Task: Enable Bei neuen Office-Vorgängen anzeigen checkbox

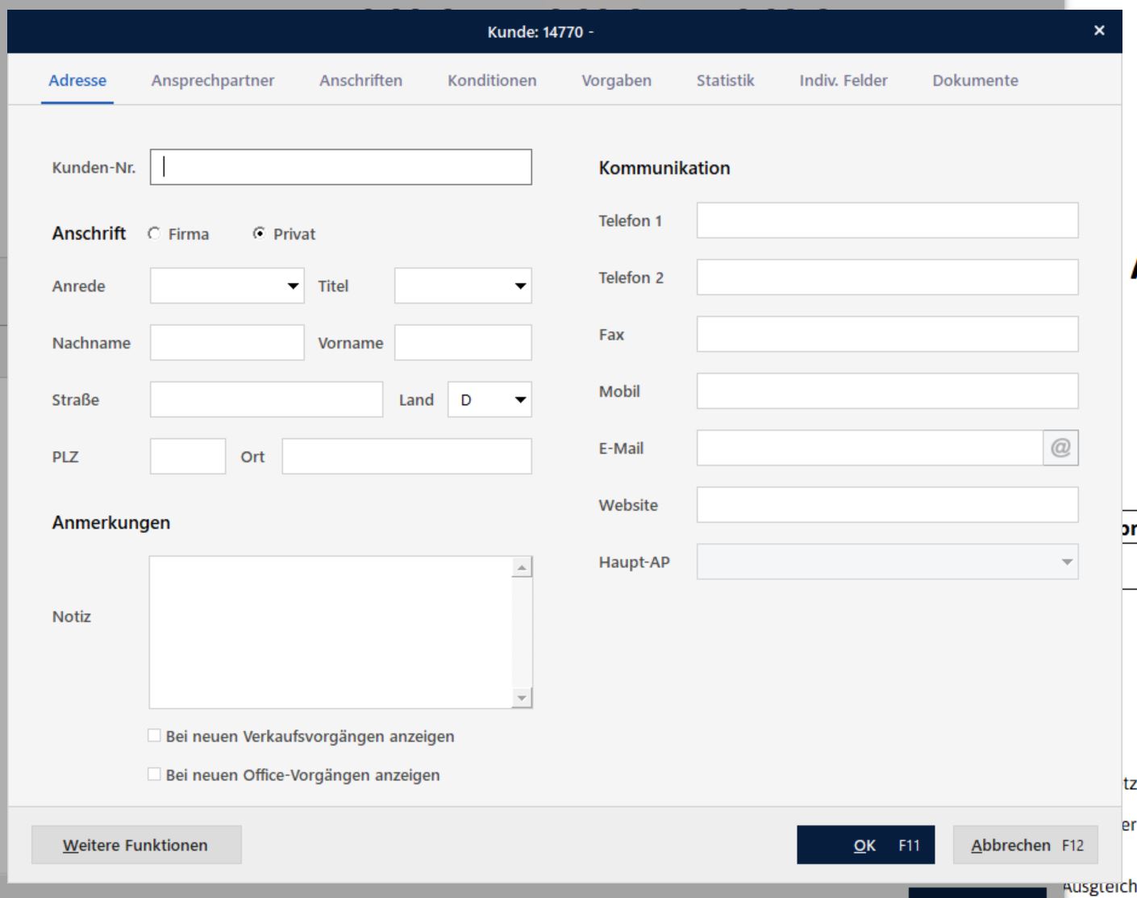Action: [x=154, y=774]
